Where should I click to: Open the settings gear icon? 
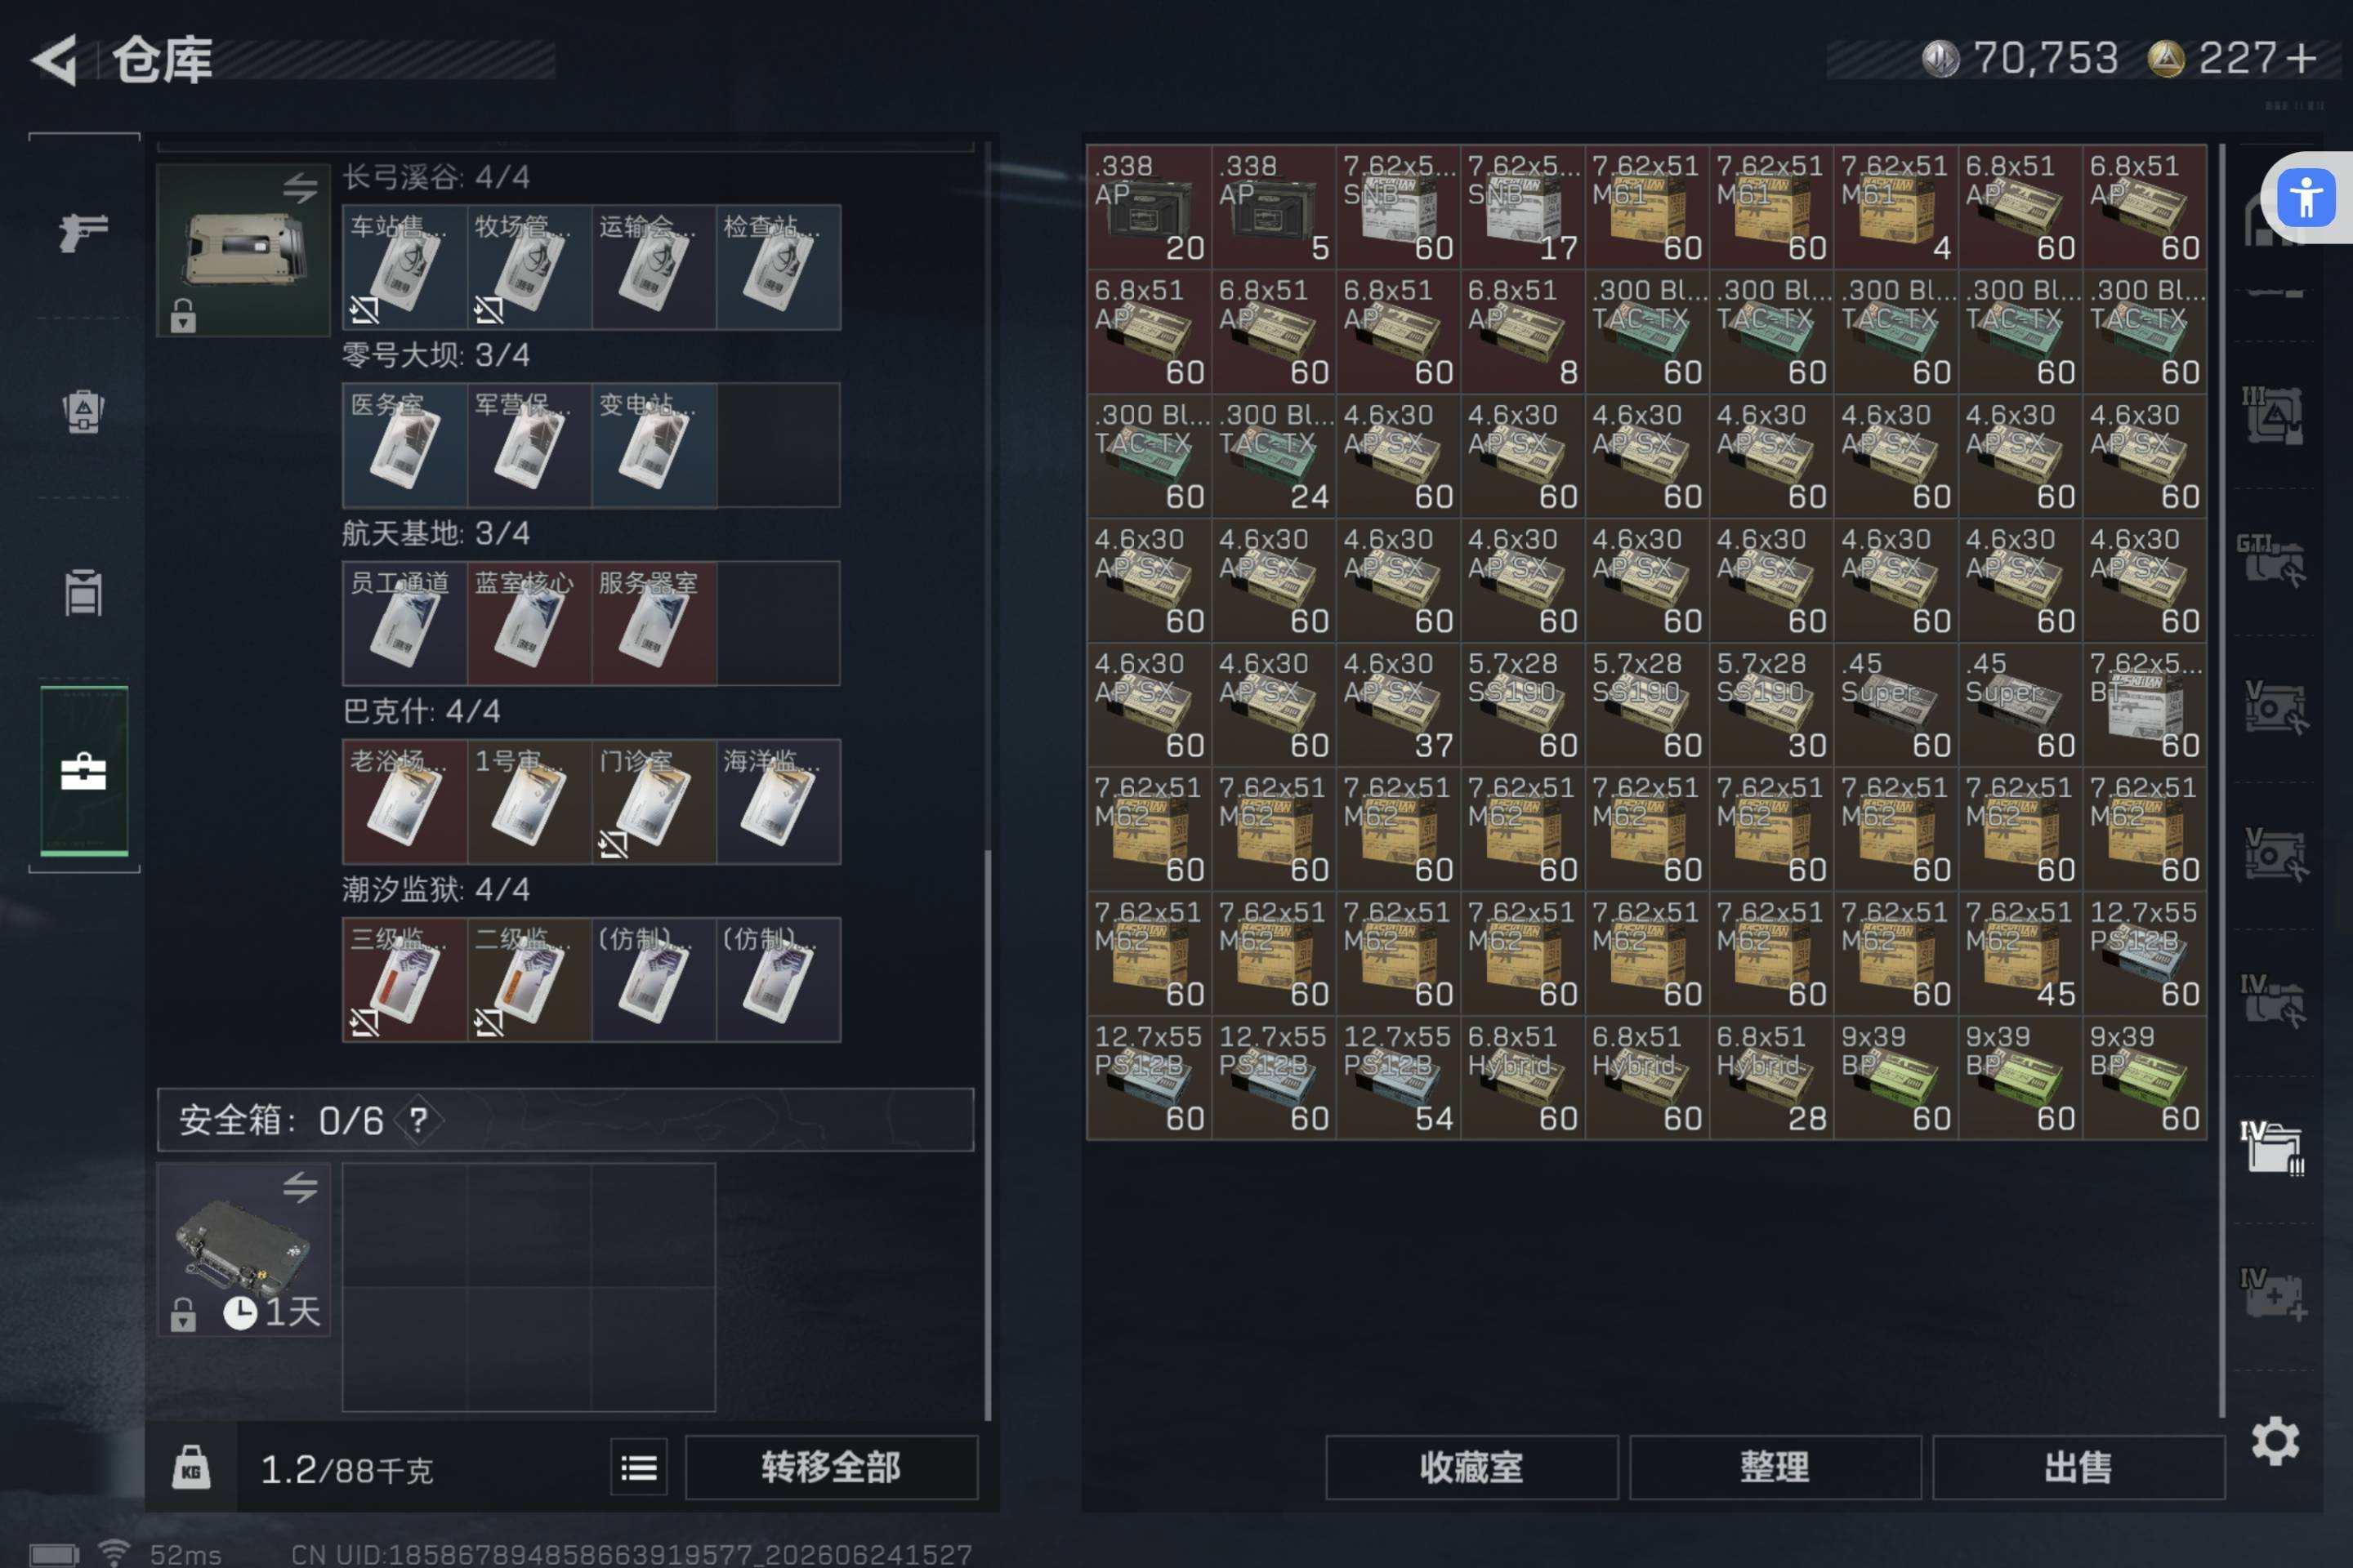point(2274,1441)
